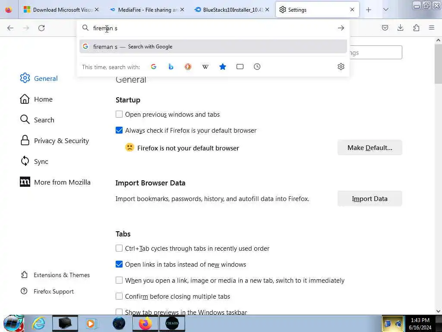
Task: Close the Download Microsoft Visual tab
Action: pos(97,10)
